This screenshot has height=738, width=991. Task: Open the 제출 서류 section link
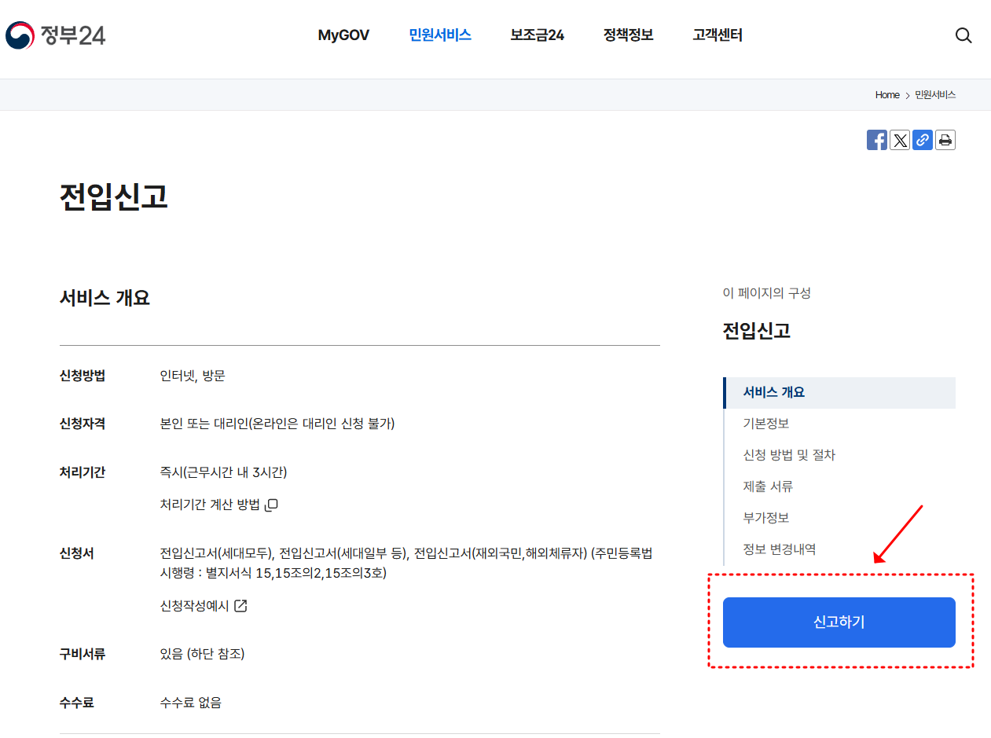pyautogui.click(x=767, y=486)
